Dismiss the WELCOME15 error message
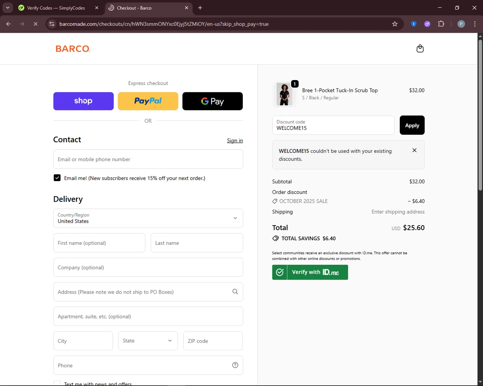Image resolution: width=483 pixels, height=386 pixels. [414, 150]
